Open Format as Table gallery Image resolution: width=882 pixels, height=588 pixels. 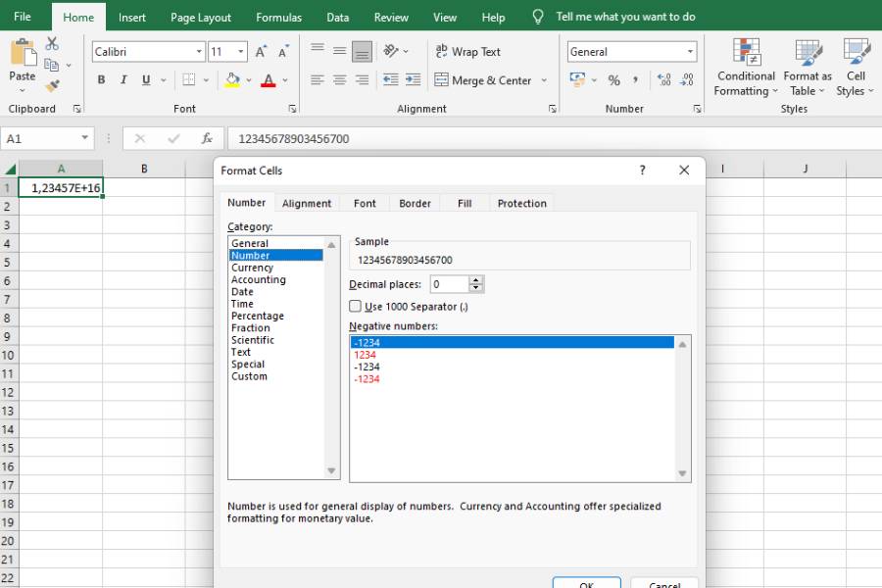click(x=808, y=68)
